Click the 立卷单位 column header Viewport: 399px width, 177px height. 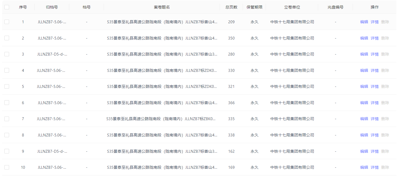[x=292, y=7]
